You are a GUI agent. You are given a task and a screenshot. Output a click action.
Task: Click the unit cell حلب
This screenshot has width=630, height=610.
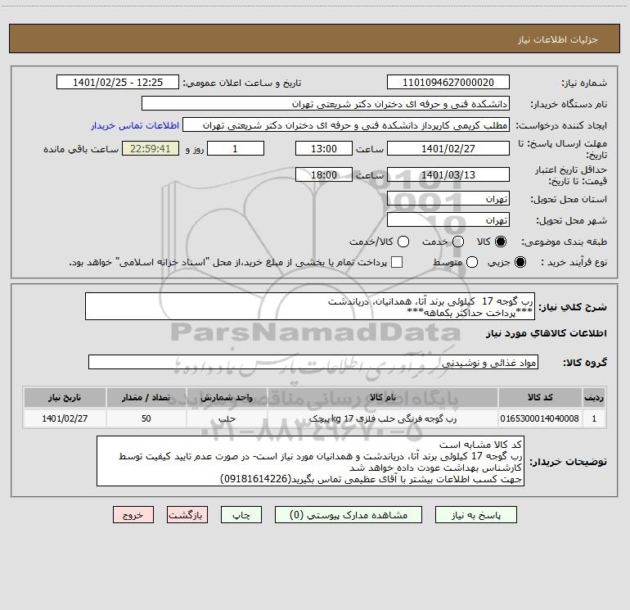click(x=227, y=418)
